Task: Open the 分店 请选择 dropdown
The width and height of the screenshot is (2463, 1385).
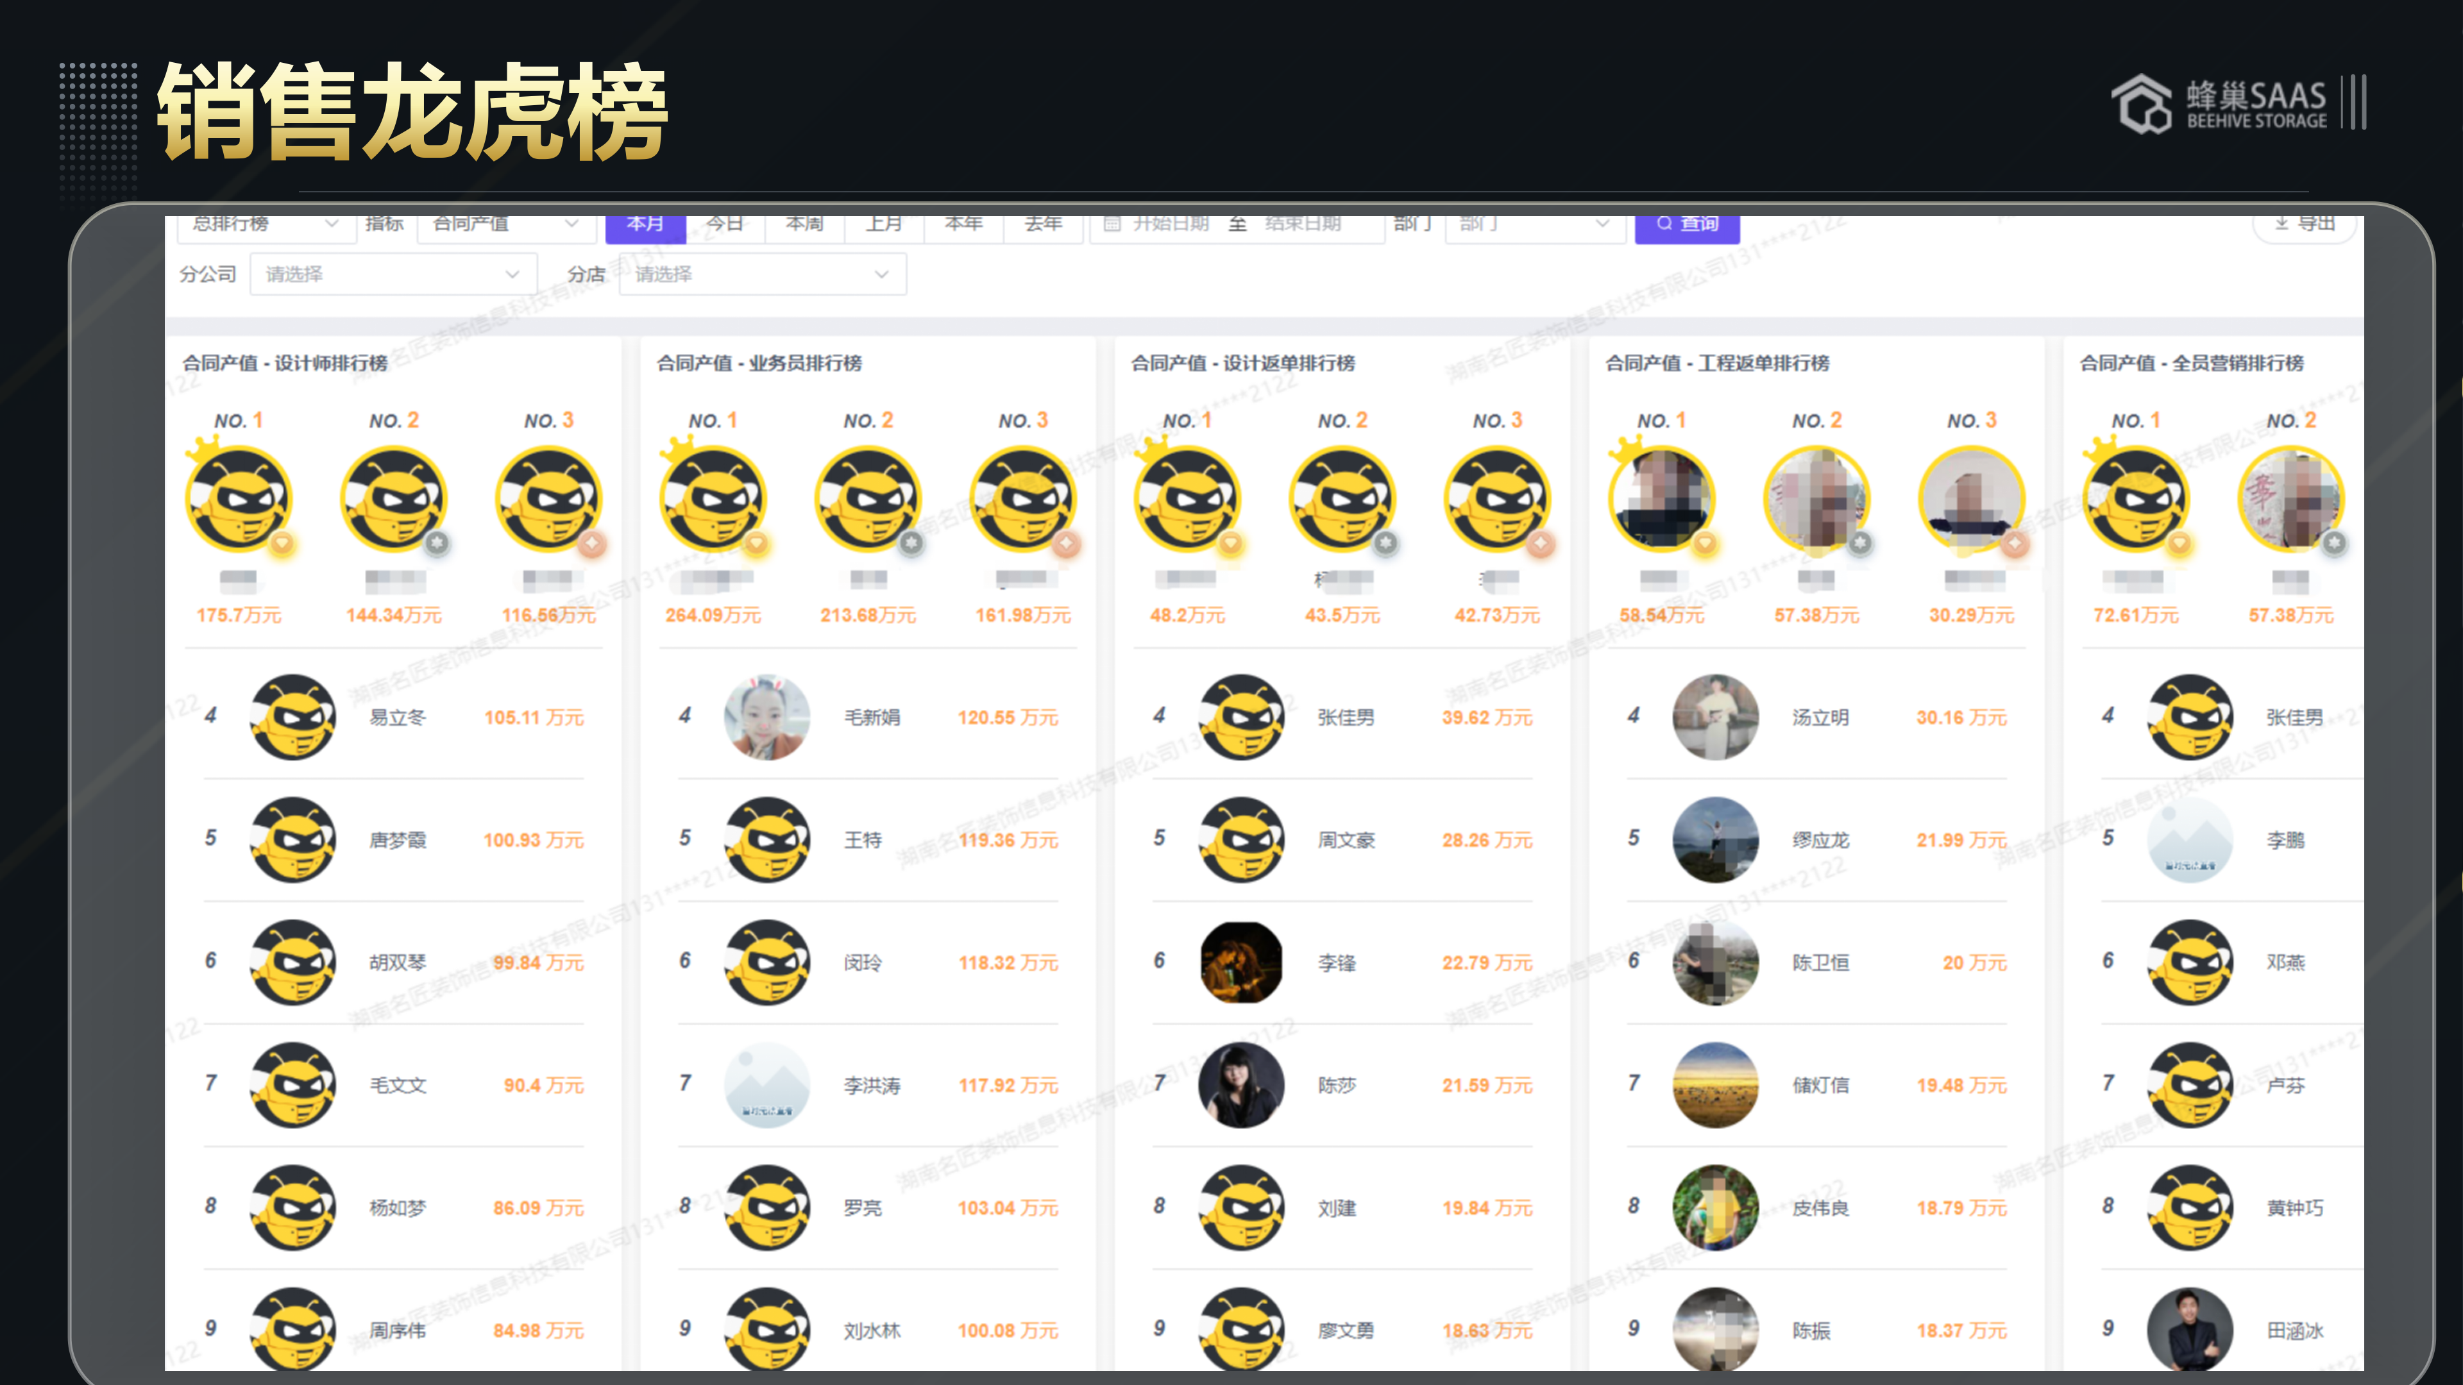Action: pyautogui.click(x=763, y=274)
